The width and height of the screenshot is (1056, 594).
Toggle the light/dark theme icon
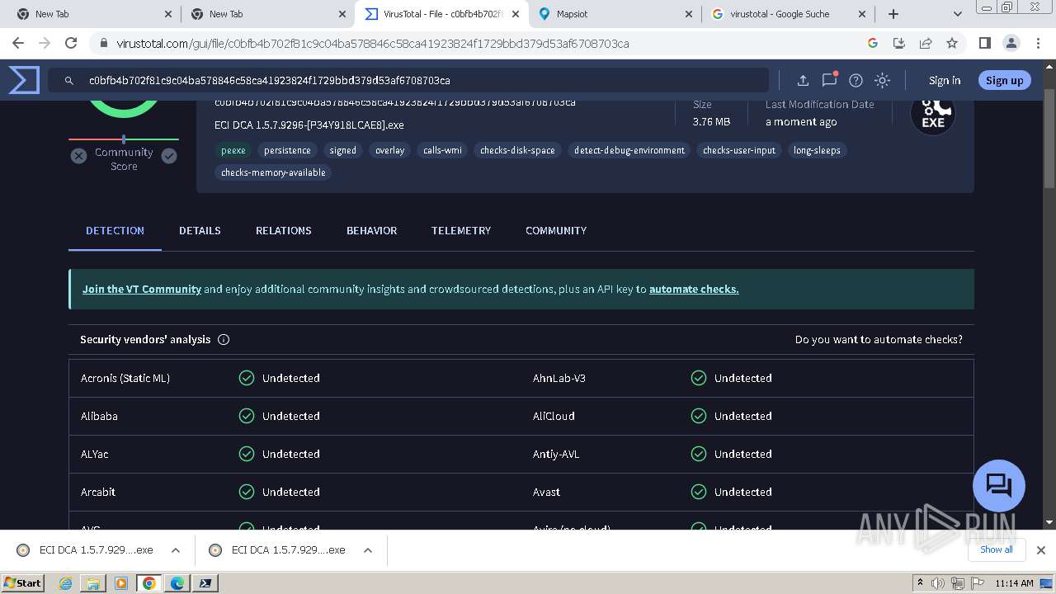[882, 80]
